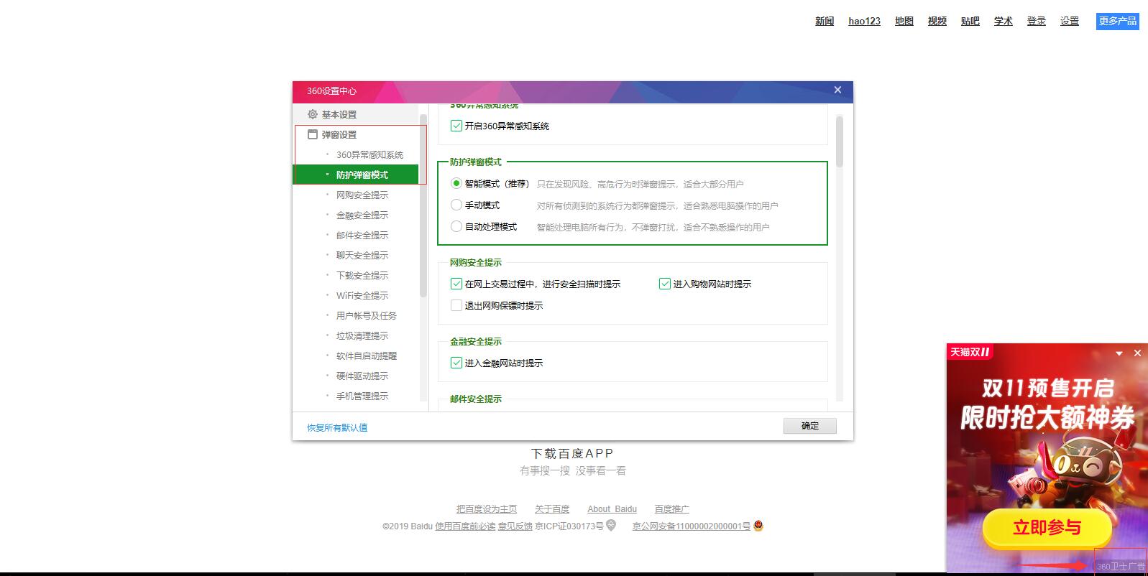Open 设置 menu in Baidu header
This screenshot has height=576, width=1148.
coord(1070,21)
